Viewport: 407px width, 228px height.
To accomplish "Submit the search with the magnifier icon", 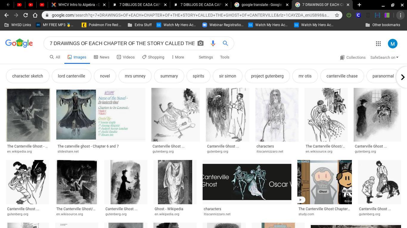I will tap(226, 43).
